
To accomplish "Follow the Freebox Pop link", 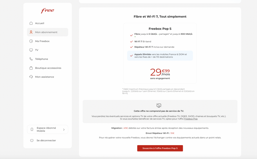I will point(191,119).
